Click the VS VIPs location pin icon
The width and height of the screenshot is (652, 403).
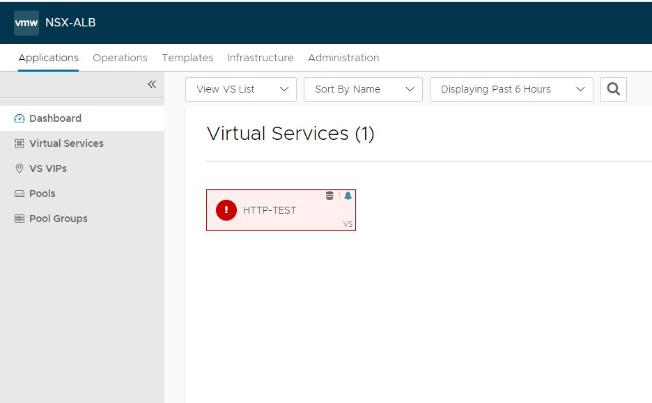(20, 168)
